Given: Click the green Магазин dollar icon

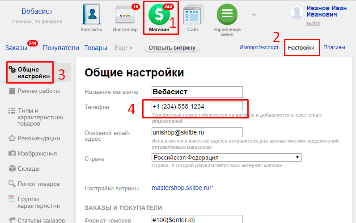Looking at the screenshot, I should point(159,15).
